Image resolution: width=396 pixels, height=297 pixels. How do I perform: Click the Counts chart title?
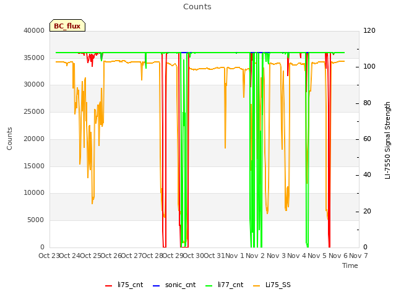click(197, 7)
